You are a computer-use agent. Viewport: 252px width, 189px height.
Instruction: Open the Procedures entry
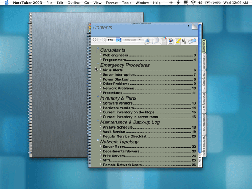click(x=149, y=93)
